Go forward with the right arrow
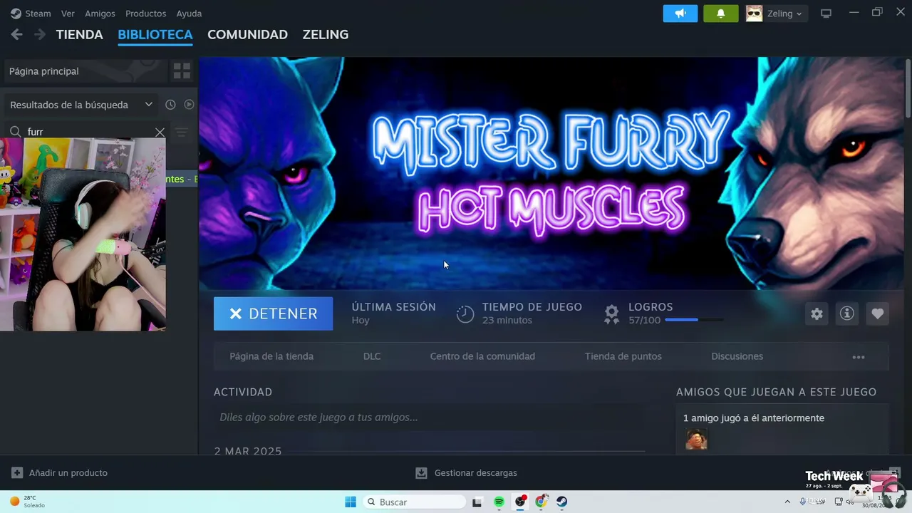This screenshot has height=513, width=912. [x=40, y=34]
